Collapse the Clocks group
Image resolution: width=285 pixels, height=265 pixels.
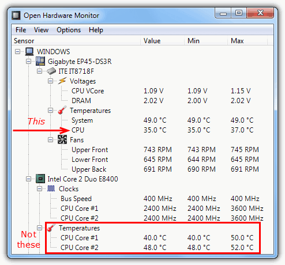point(39,189)
